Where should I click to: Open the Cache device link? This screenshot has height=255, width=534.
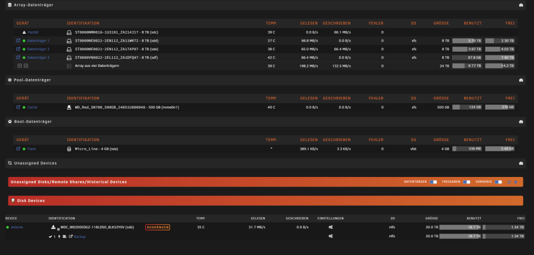point(33,107)
